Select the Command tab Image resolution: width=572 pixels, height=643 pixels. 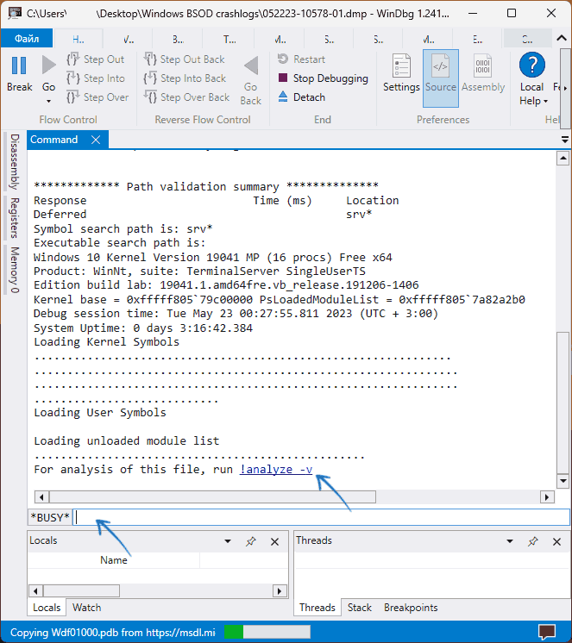[x=53, y=140]
